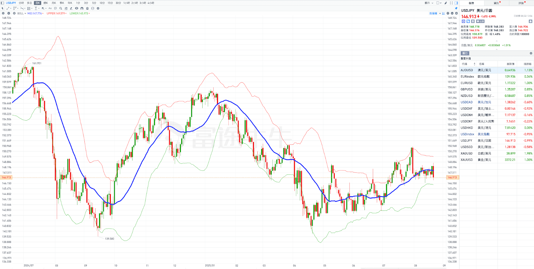This screenshot has height=269, width=534.
Task: Open the 報價 quote tab
Action: click(x=471, y=3)
